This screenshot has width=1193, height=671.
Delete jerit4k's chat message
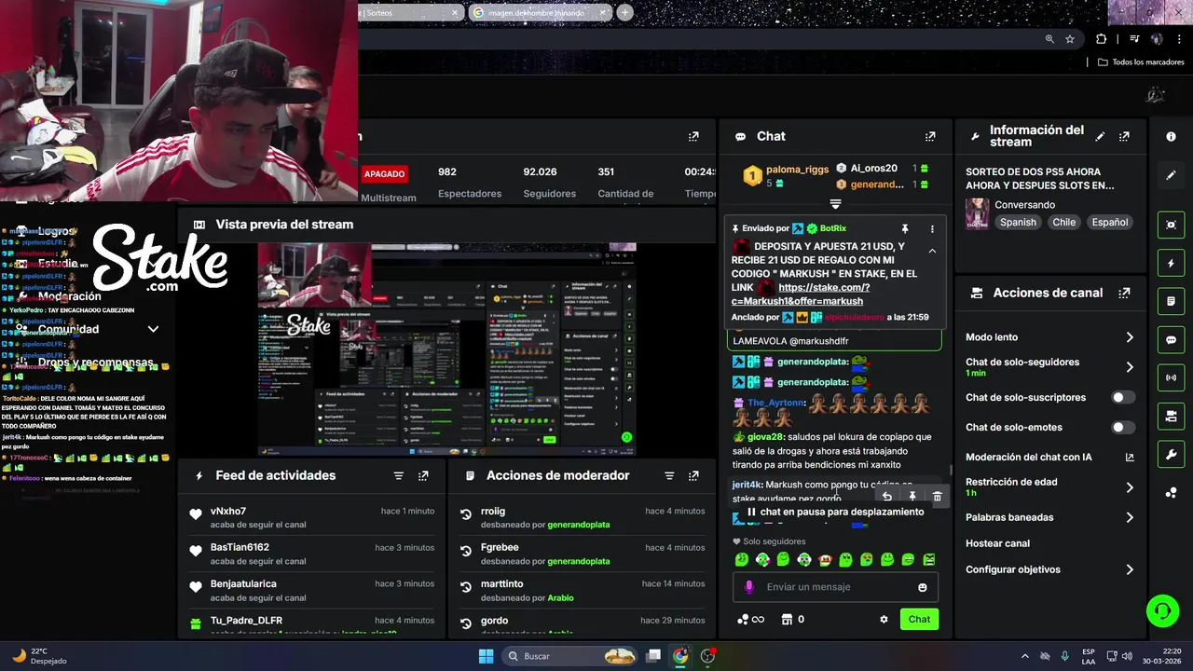coord(938,497)
